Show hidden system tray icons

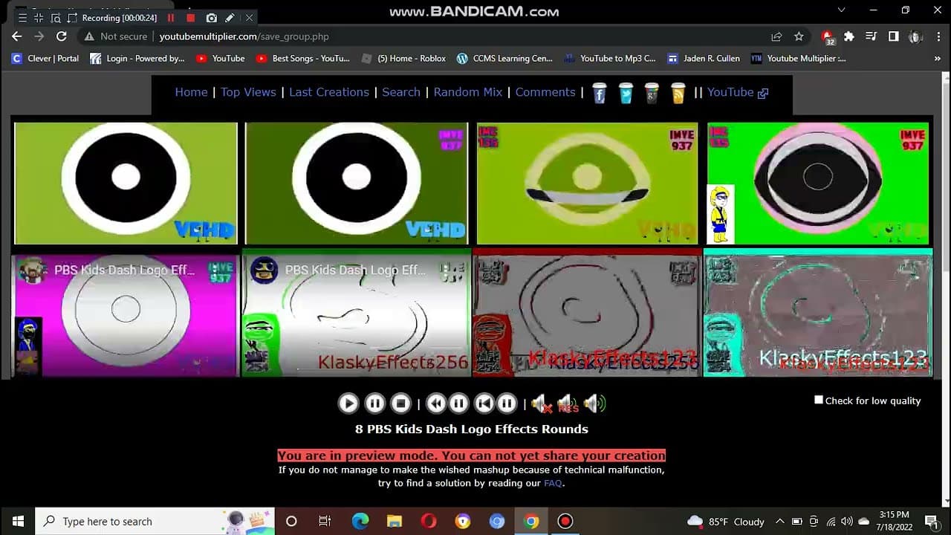pyautogui.click(x=779, y=521)
